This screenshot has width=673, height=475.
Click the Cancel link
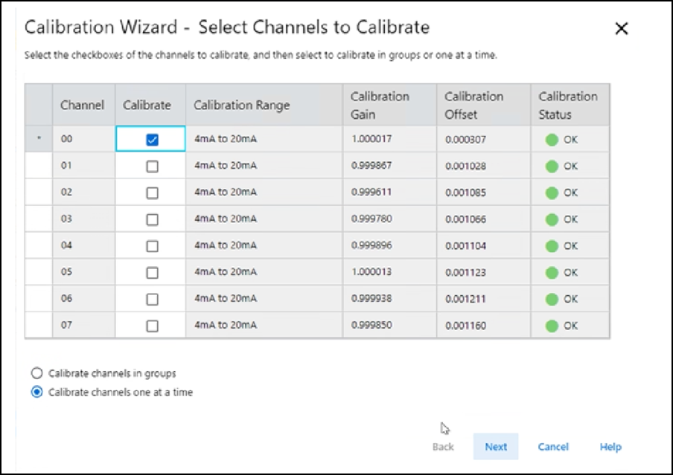click(553, 447)
